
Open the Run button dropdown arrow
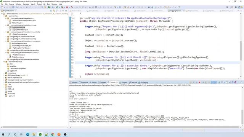tap(59, 7)
